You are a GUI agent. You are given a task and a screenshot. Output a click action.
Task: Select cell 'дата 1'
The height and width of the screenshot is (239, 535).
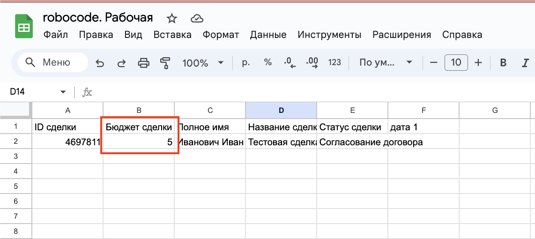pyautogui.click(x=424, y=127)
